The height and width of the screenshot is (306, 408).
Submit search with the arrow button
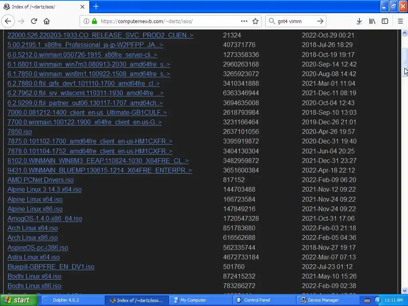click(x=320, y=21)
